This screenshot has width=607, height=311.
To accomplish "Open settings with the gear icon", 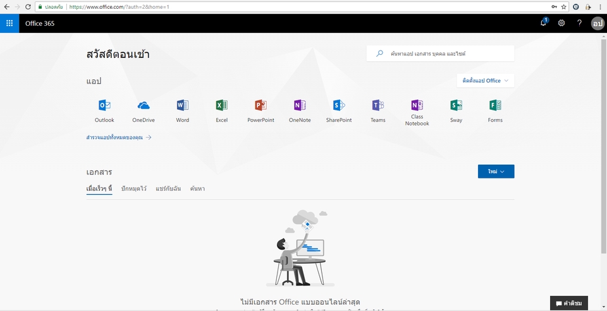I will (x=561, y=23).
